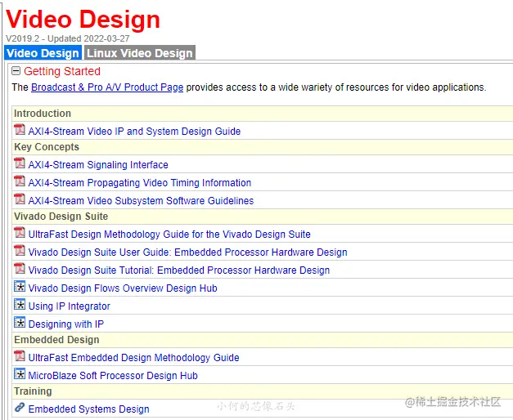Click PDF icon beside AXI4-Stream Propagating Video Timing Information
This screenshot has width=513, height=420.
tap(20, 181)
